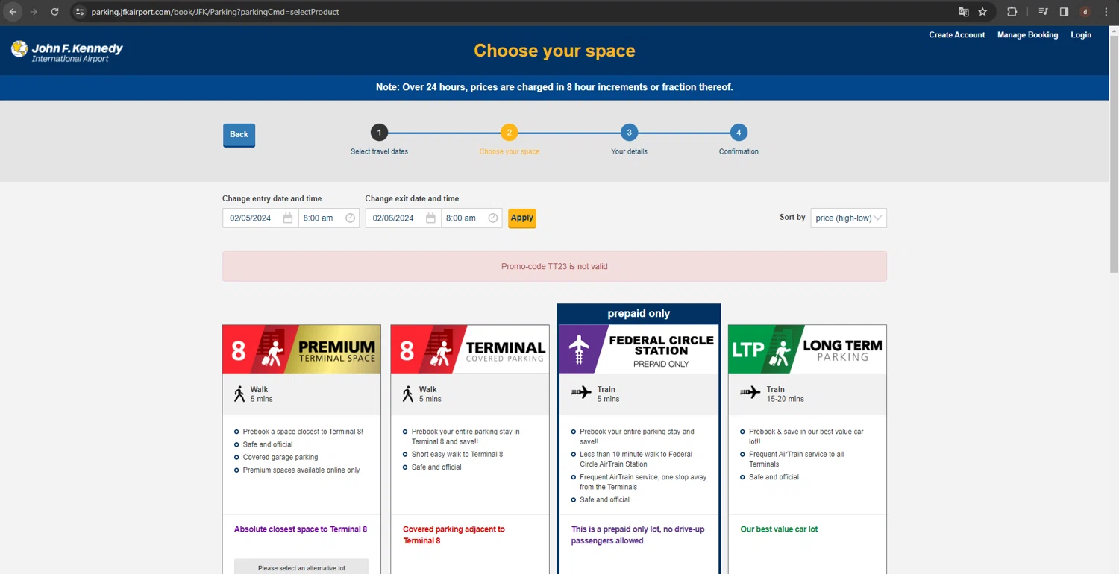Image resolution: width=1119 pixels, height=574 pixels.
Task: Select step 4 Confirmation
Action: click(739, 133)
